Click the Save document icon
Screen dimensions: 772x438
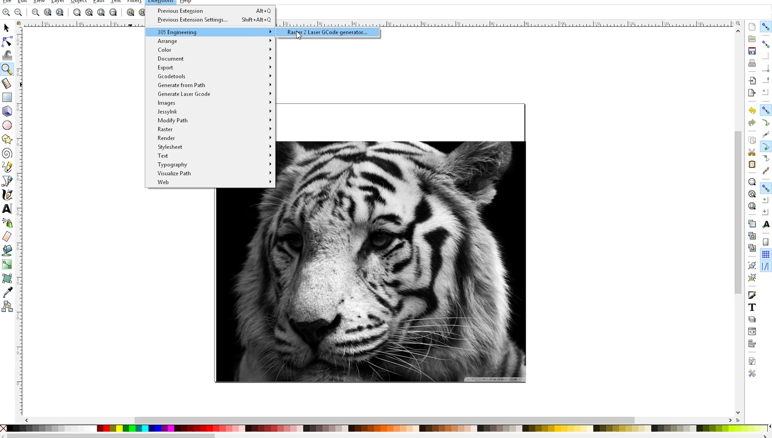[752, 51]
